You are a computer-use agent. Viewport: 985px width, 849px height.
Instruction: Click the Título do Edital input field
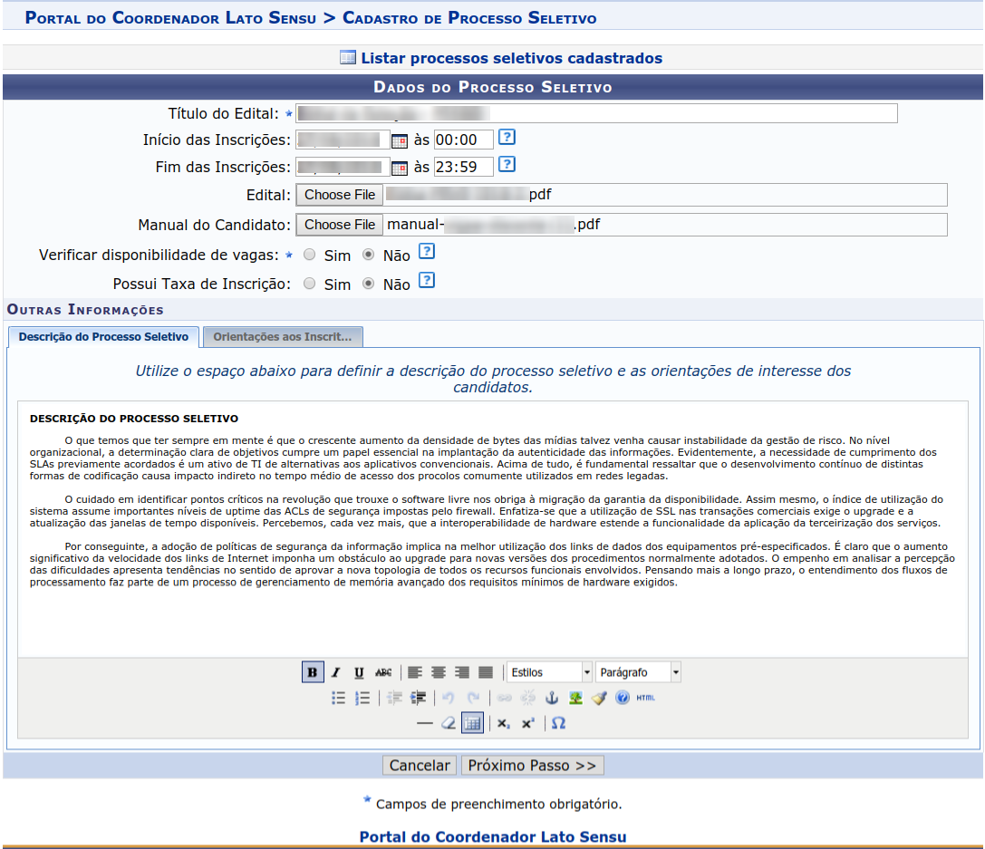pos(597,113)
